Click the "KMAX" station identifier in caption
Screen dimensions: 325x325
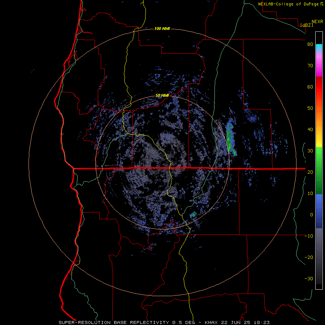click(211, 322)
